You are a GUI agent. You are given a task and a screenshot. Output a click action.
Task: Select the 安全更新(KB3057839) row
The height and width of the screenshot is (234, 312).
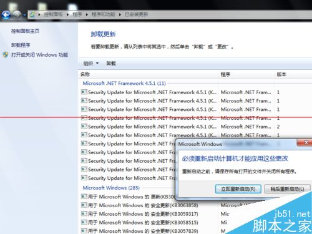(x=140, y=231)
